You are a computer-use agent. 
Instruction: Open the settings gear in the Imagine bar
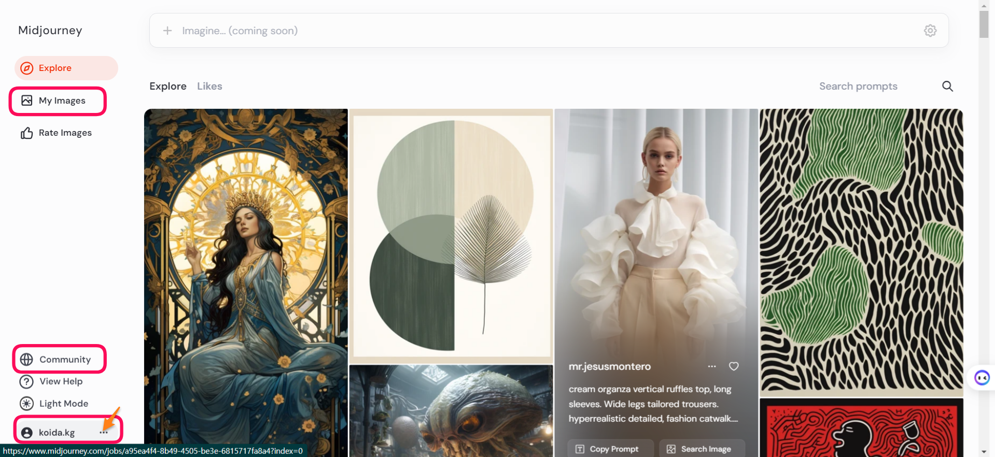pos(930,31)
